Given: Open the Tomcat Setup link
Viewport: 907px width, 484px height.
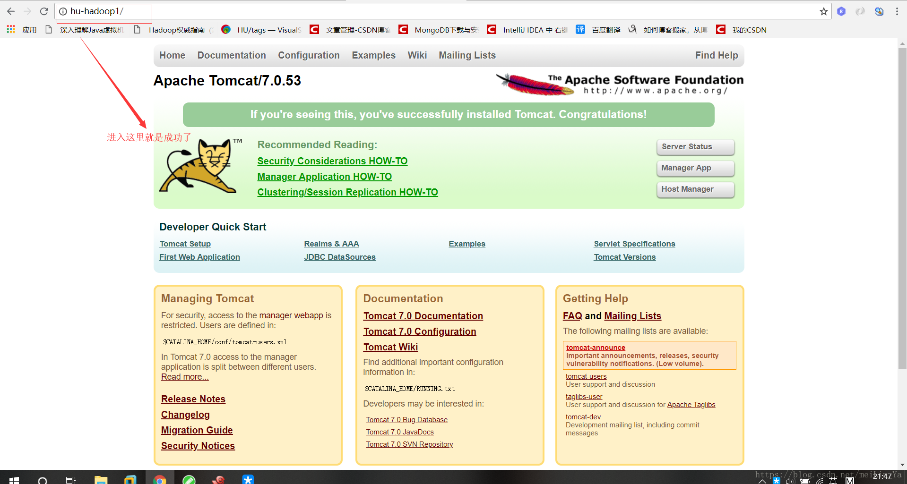Looking at the screenshot, I should tap(185, 244).
